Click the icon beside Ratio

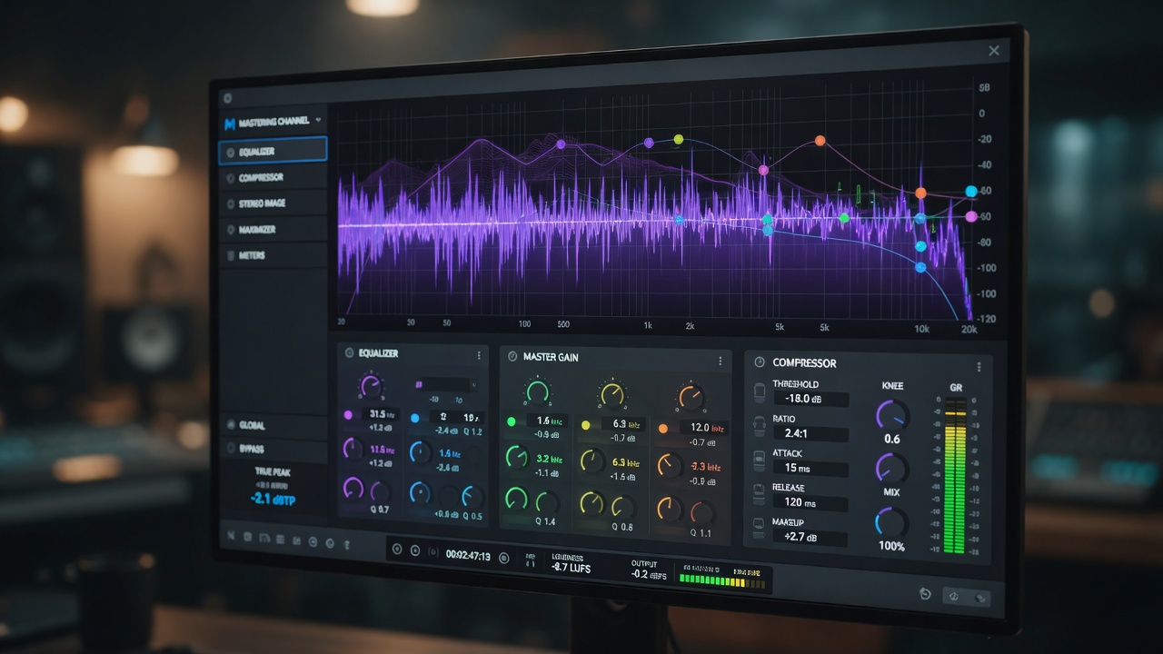click(760, 425)
